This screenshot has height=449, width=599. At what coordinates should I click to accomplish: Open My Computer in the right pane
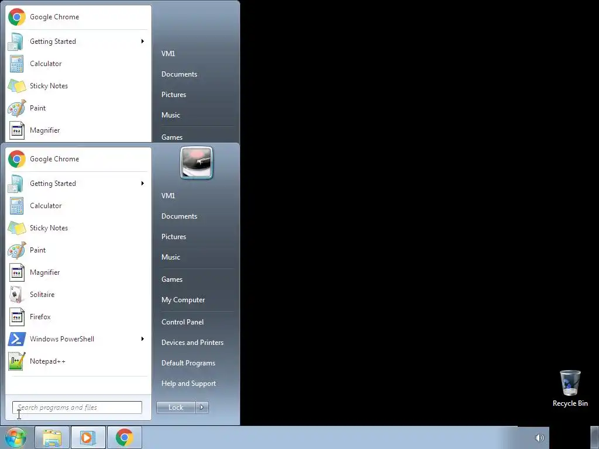pos(183,300)
